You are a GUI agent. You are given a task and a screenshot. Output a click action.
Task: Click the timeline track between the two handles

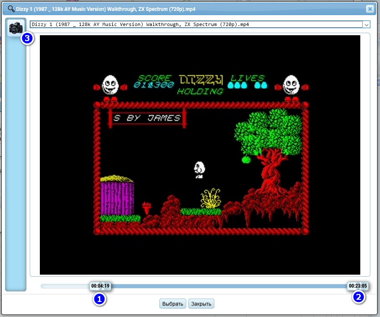pyautogui.click(x=229, y=286)
